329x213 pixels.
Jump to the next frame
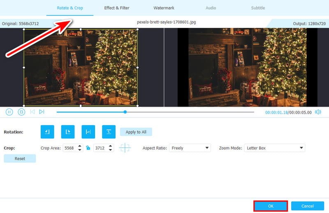(42, 112)
